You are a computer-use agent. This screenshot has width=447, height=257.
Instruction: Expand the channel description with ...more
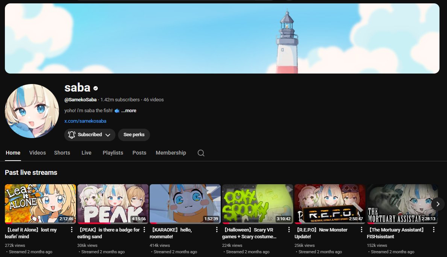point(129,110)
